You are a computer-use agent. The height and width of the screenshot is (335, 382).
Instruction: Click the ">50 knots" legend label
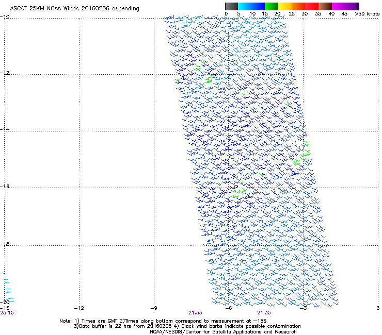367,14
